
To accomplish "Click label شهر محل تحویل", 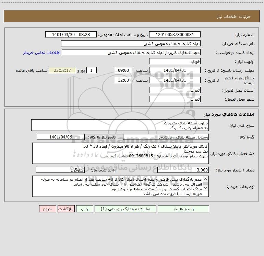I will 240,99.
